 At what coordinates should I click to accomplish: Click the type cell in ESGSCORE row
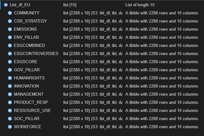tap(93, 62)
